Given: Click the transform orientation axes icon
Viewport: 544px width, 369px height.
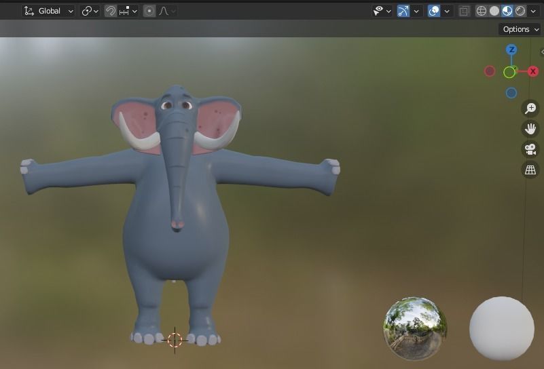Looking at the screenshot, I should click(x=29, y=11).
